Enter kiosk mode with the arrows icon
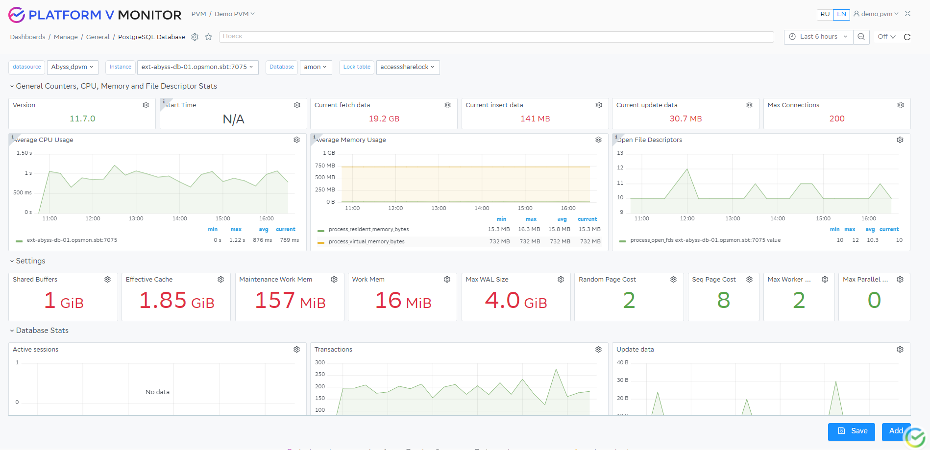The width and height of the screenshot is (930, 450). point(907,14)
